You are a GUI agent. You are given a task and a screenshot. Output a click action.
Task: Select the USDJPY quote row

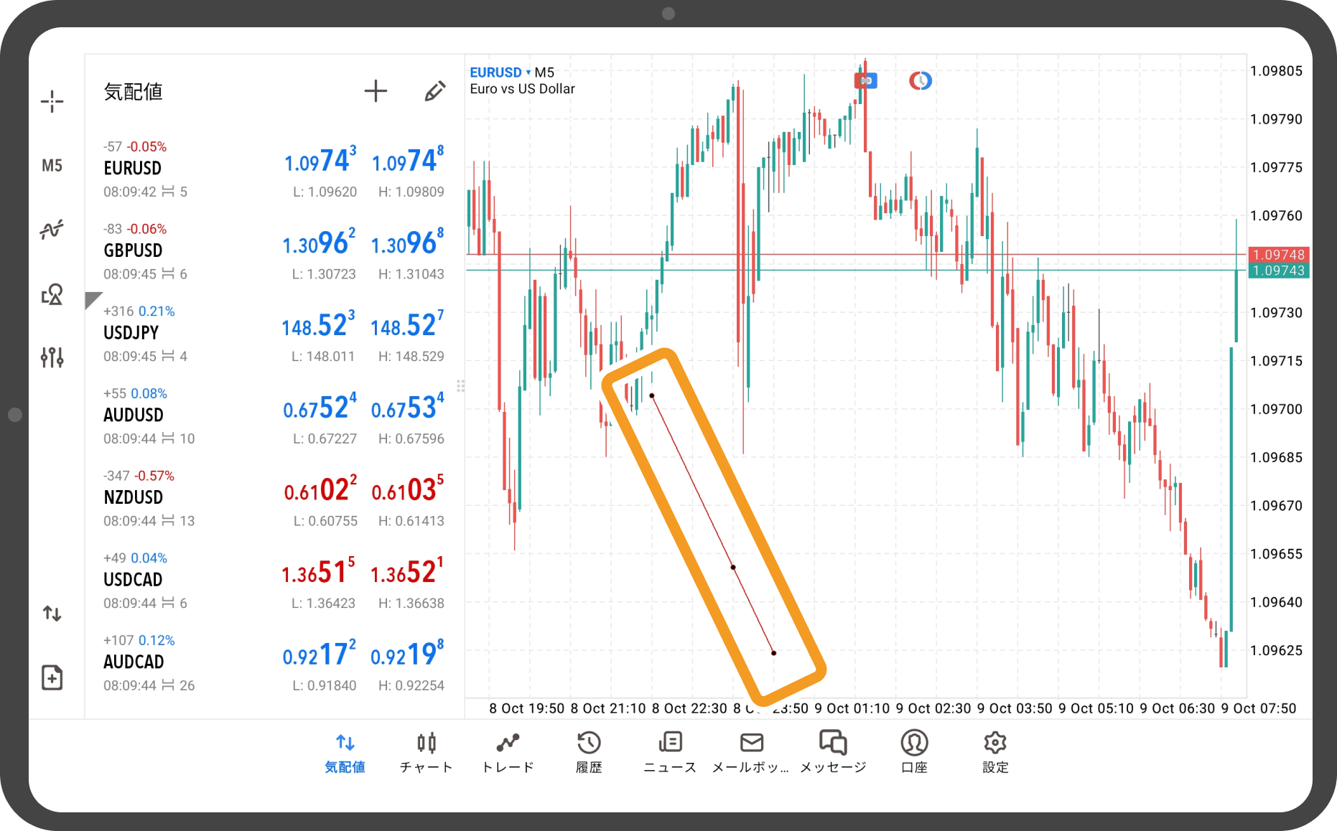tap(273, 333)
